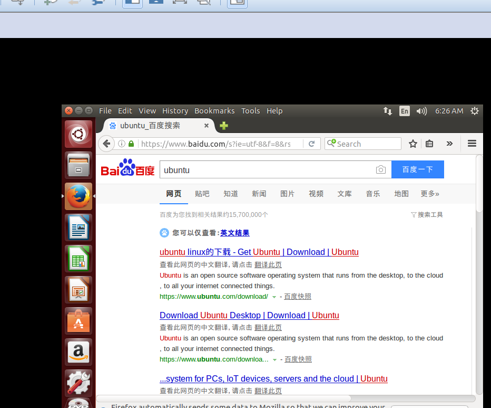491x408 pixels.
Task: Expand dropdown beside ubuntu.com/download/ URL
Action: point(274,297)
